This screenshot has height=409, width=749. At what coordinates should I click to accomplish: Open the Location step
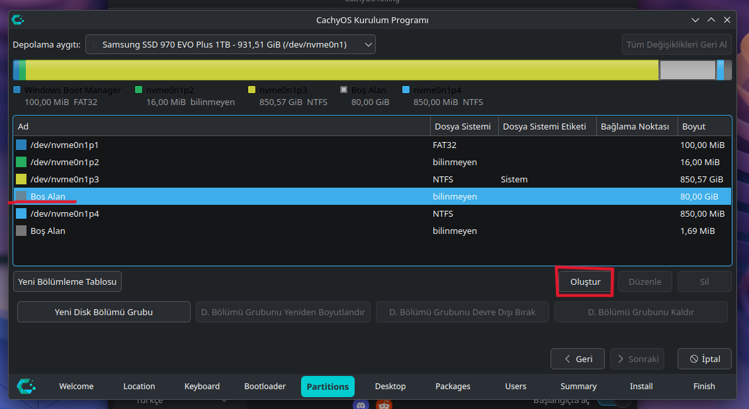coord(139,386)
